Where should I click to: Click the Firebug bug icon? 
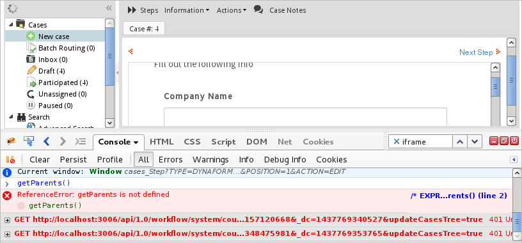tap(11, 141)
